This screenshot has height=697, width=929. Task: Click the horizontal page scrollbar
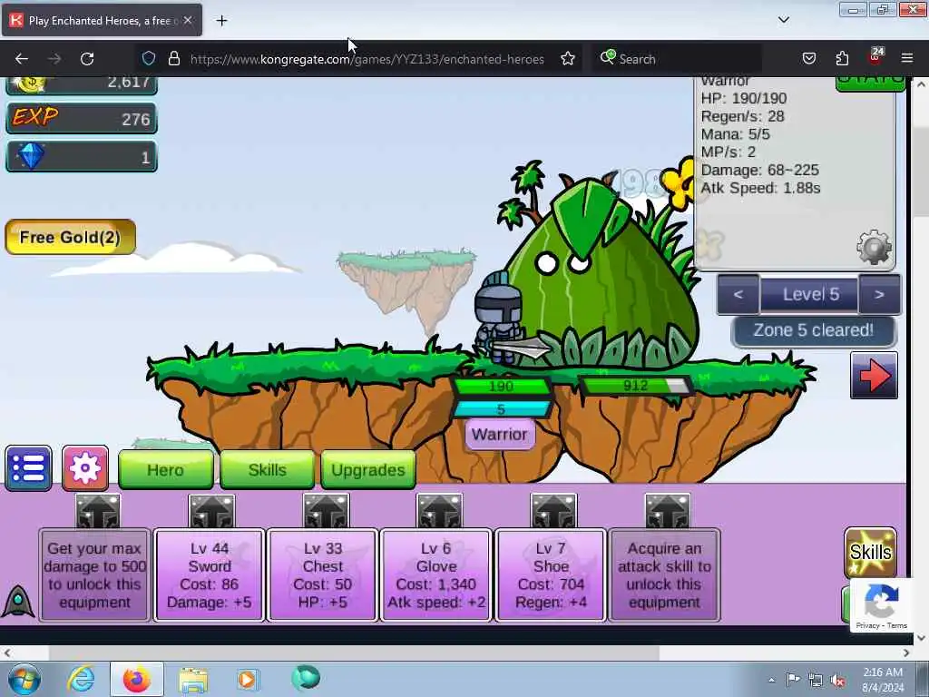pos(354,653)
